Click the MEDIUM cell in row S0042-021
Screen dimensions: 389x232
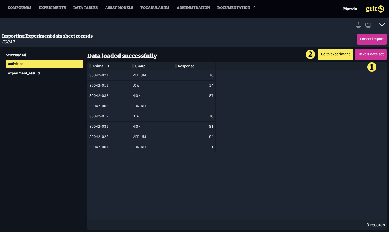tap(152, 75)
